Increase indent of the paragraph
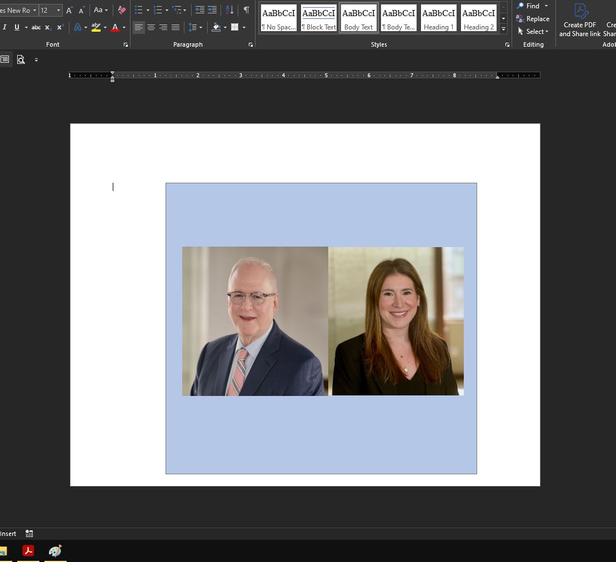Screen dimensions: 616x562 (x=212, y=10)
